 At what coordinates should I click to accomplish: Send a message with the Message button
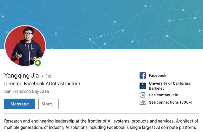(20, 104)
